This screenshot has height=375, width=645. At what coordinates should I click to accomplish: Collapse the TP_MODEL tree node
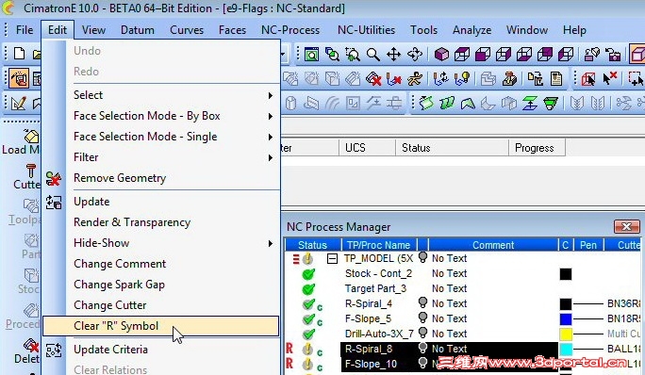pos(332,258)
